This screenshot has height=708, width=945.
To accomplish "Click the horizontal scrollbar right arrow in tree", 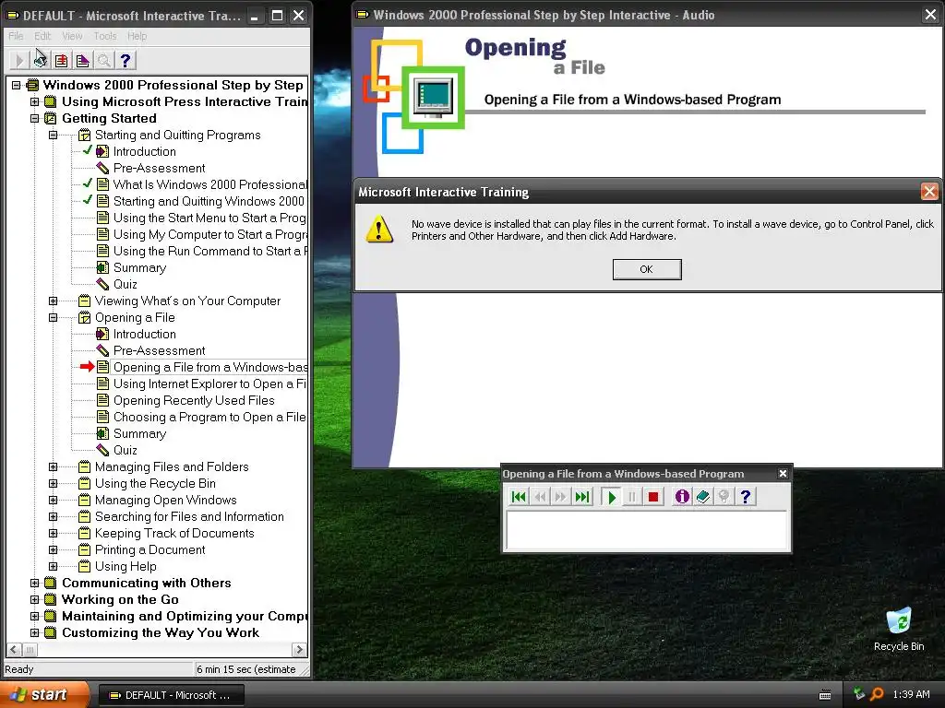I will (x=299, y=650).
